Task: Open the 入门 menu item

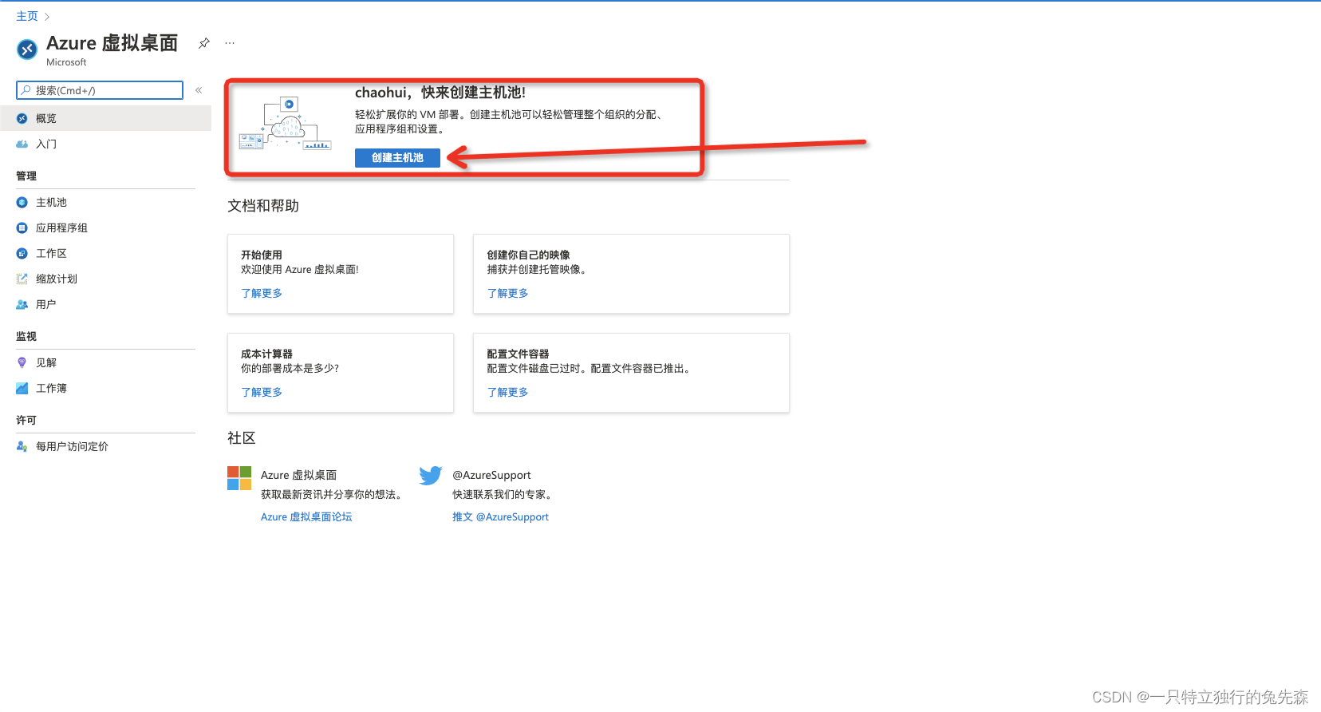Action: pyautogui.click(x=105, y=144)
